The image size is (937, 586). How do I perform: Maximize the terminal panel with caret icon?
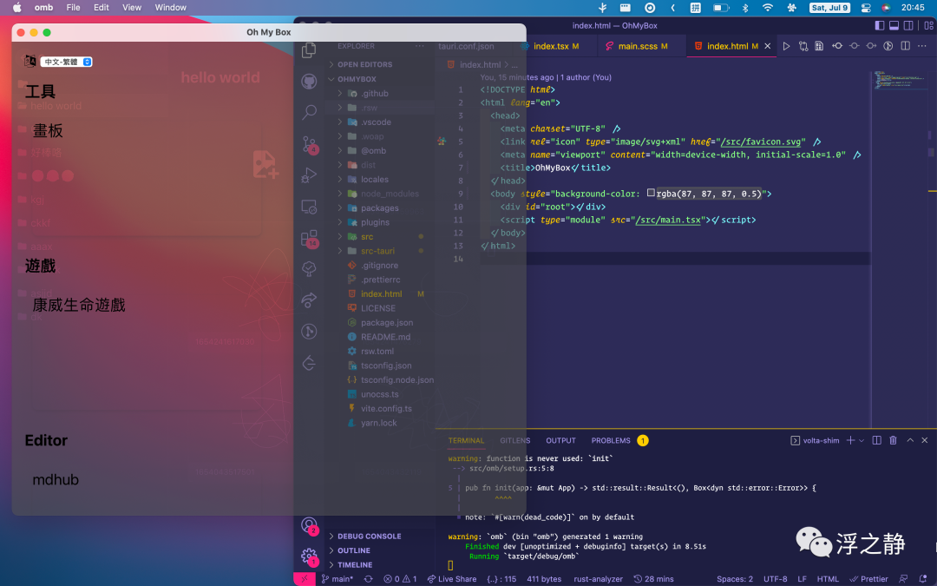(x=910, y=440)
